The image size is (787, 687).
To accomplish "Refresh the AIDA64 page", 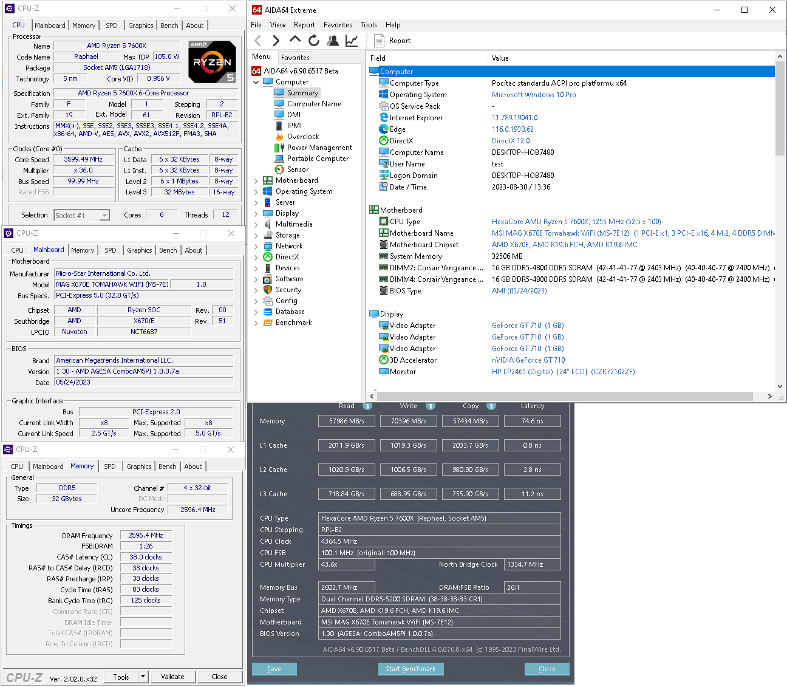I will 314,41.
